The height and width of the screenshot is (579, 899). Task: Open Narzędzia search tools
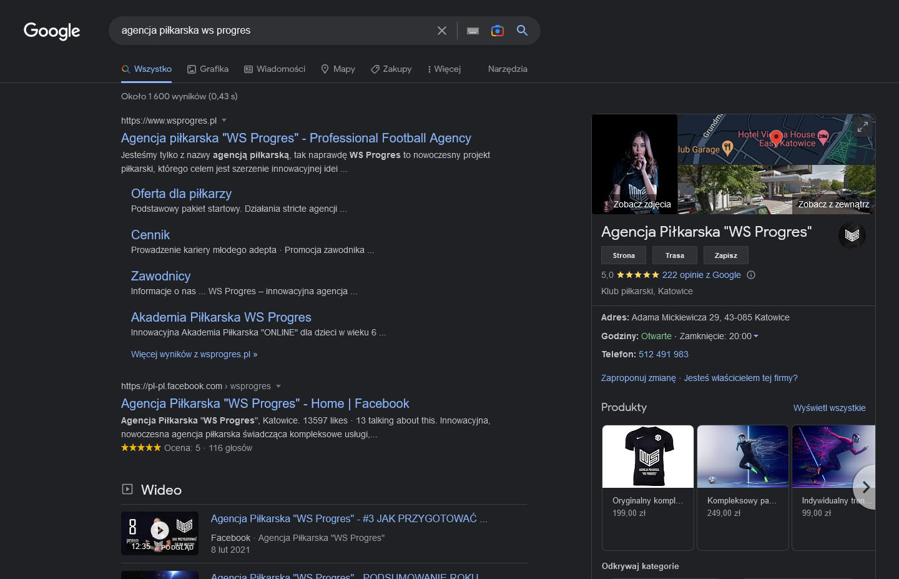point(508,69)
